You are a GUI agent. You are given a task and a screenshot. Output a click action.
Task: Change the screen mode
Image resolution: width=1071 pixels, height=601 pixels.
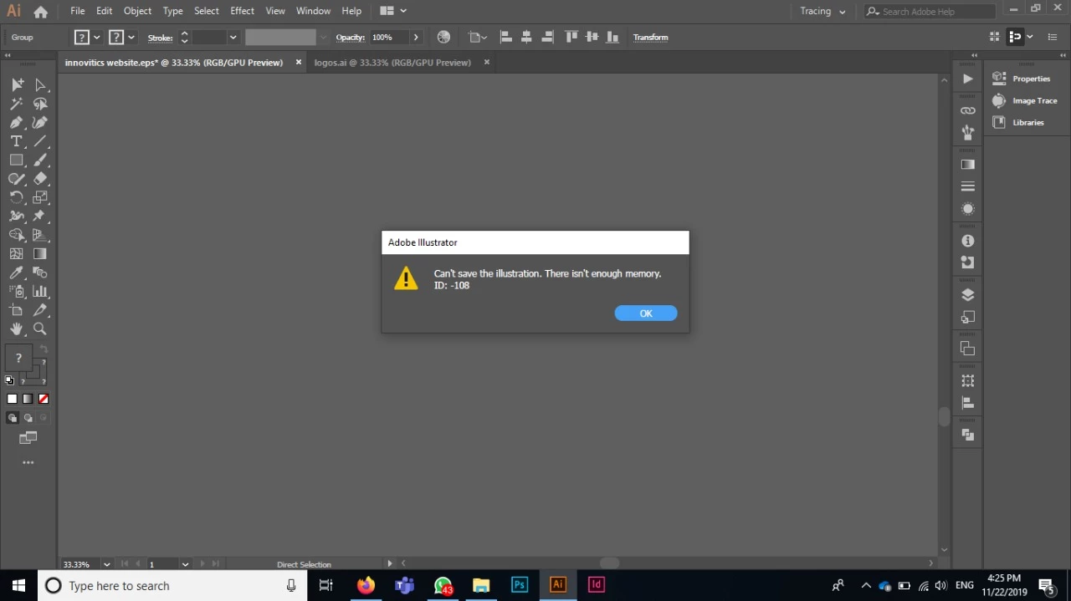28,438
